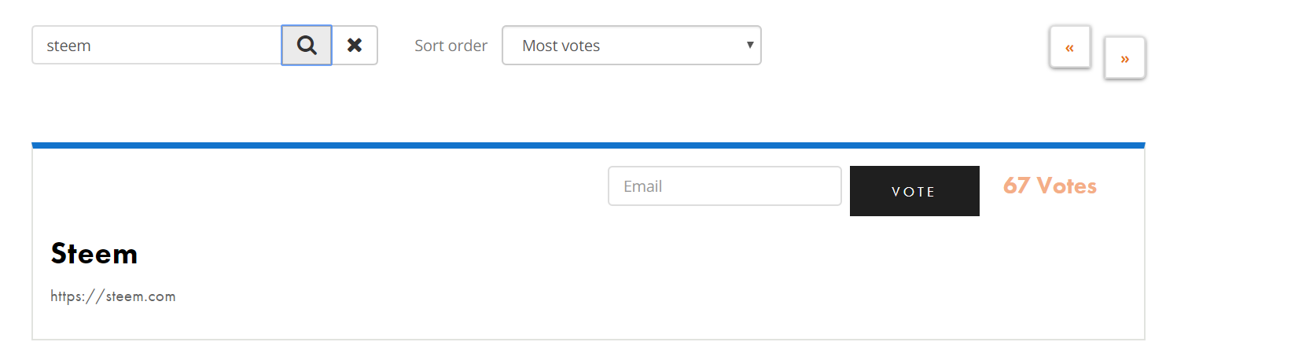Click the Email input field

coord(725,186)
